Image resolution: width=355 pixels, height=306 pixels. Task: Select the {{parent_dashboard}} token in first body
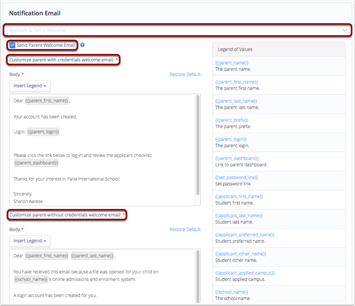tap(36, 163)
